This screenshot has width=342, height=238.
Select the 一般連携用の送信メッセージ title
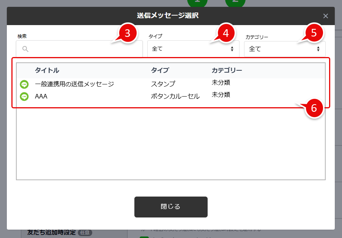coord(74,84)
